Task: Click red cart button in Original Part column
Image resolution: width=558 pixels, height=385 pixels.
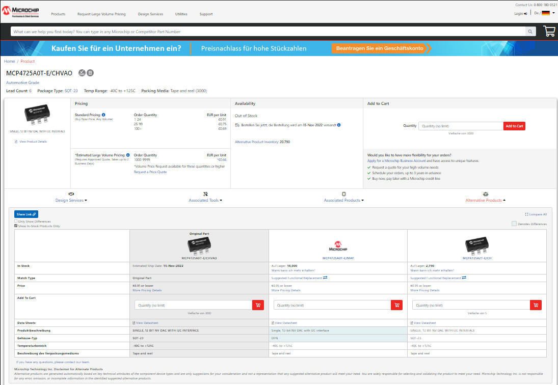Action: point(258,305)
